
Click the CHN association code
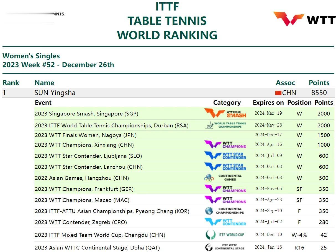289,93
